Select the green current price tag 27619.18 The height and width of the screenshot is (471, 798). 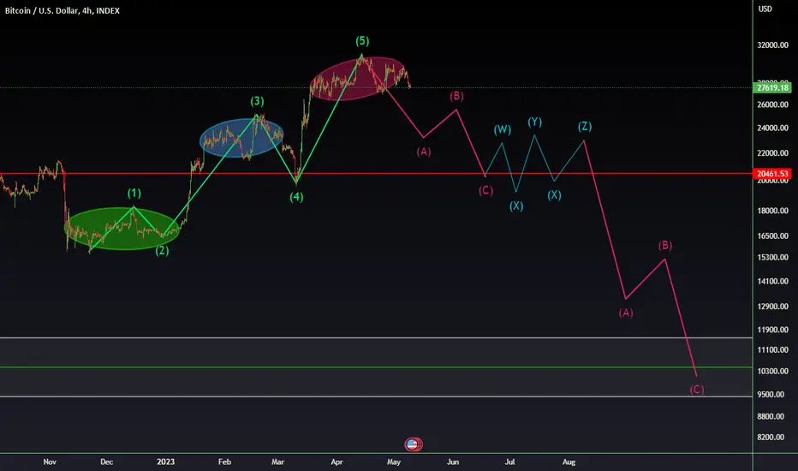[772, 88]
